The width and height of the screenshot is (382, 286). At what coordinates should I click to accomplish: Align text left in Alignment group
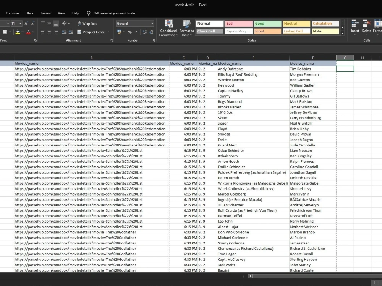point(43,32)
